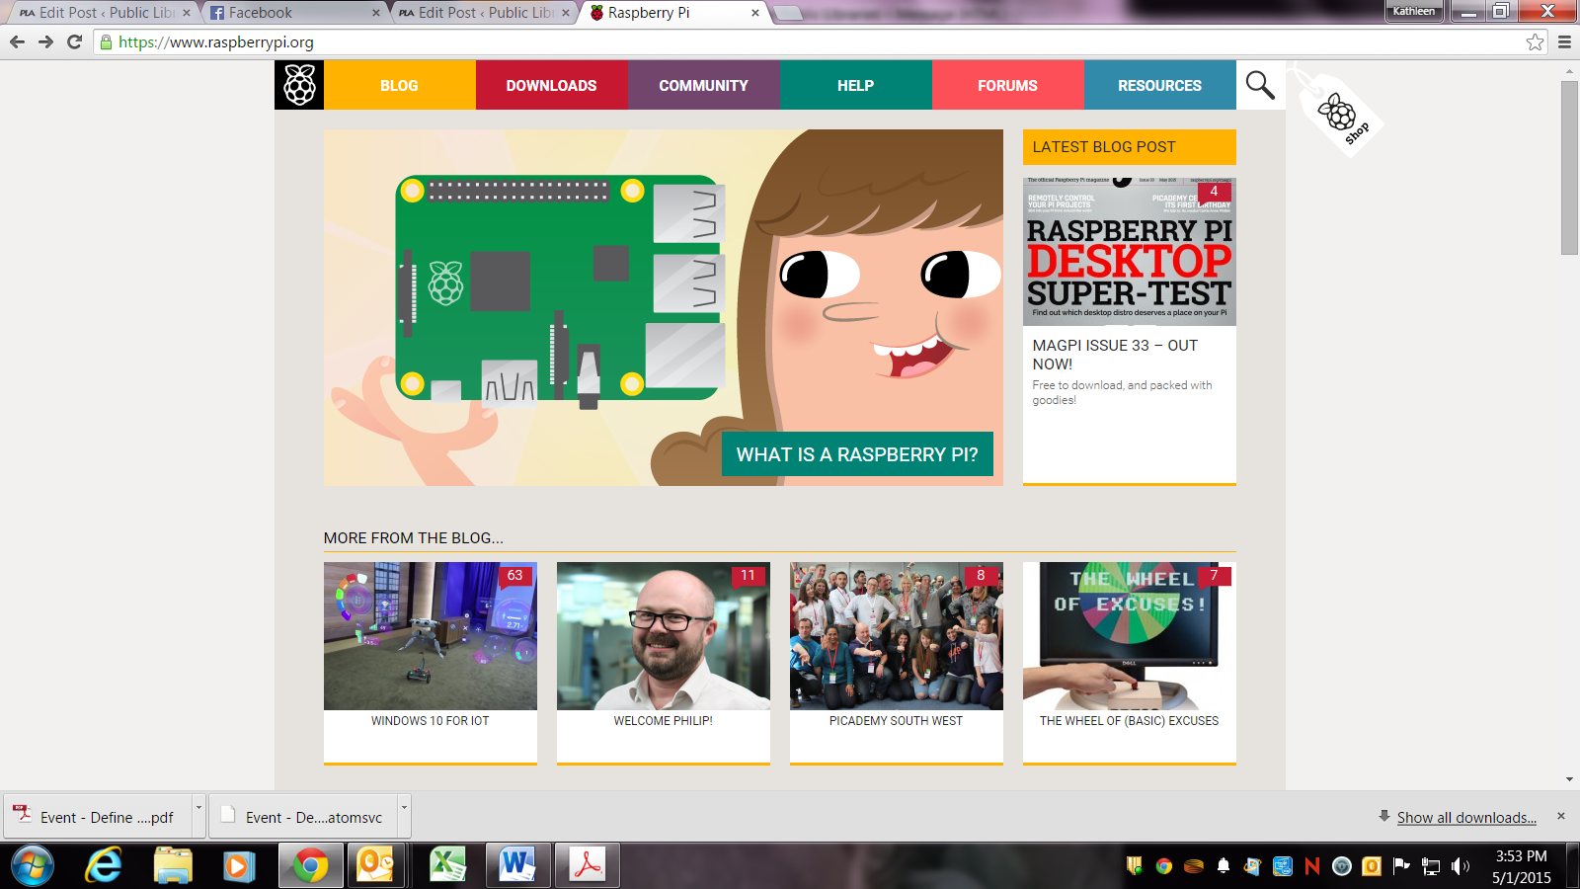Open the Chrome hamburger menu
This screenshot has height=889, width=1580.
pos(1564,41)
